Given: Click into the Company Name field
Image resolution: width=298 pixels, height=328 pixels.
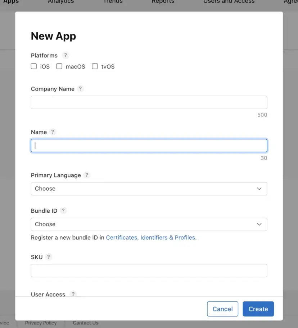Looking at the screenshot, I should [x=149, y=102].
